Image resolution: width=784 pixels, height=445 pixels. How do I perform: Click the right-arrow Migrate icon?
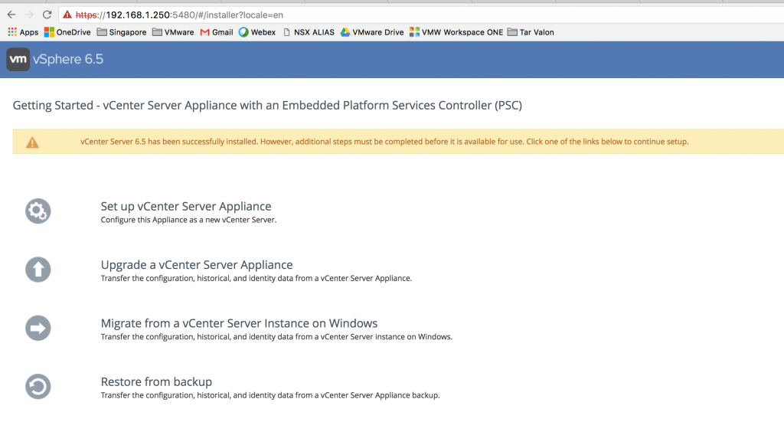point(38,328)
